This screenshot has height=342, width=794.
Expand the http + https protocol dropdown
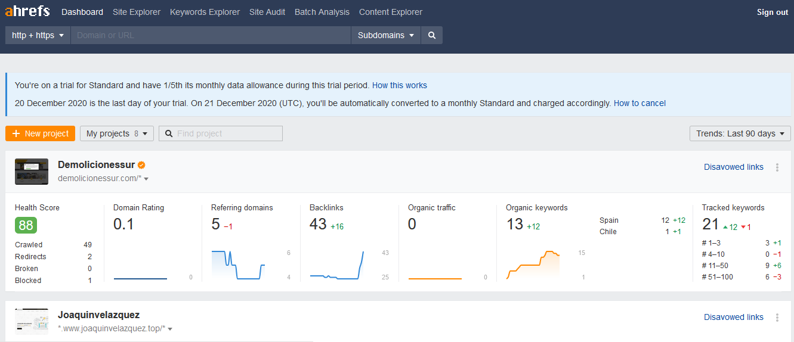(x=38, y=35)
